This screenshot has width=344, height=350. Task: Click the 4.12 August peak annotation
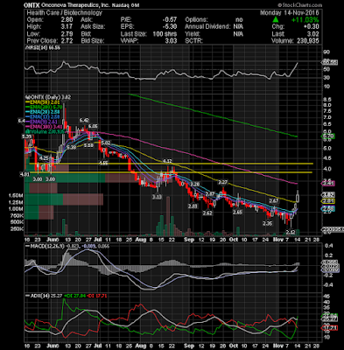click(167, 161)
